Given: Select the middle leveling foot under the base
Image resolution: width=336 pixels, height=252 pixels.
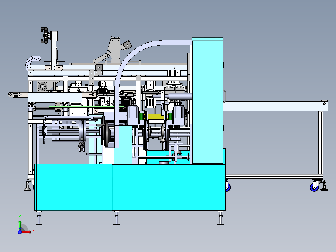Looking at the screenshot, I should (117, 218).
